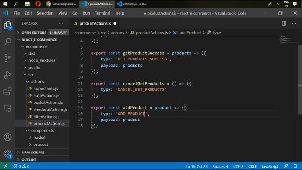Expand the public folder

tap(42, 68)
